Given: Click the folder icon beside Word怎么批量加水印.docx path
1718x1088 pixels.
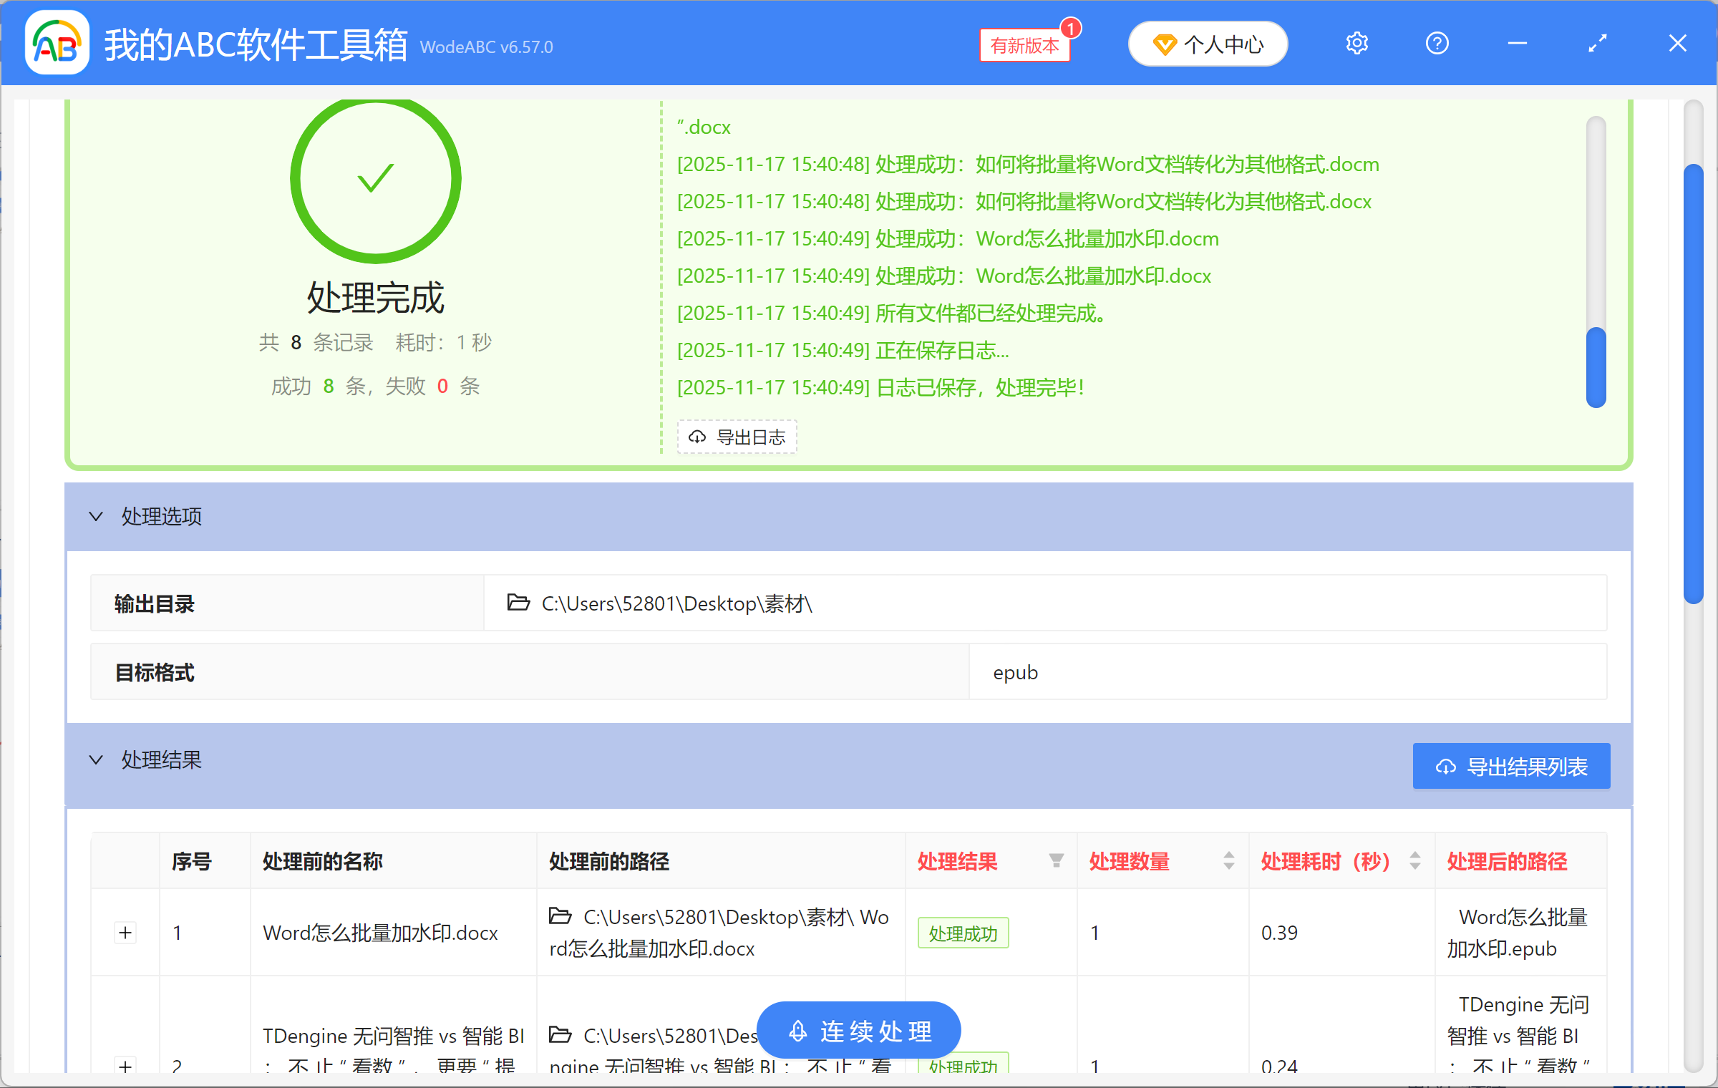Looking at the screenshot, I should pyautogui.click(x=562, y=917).
